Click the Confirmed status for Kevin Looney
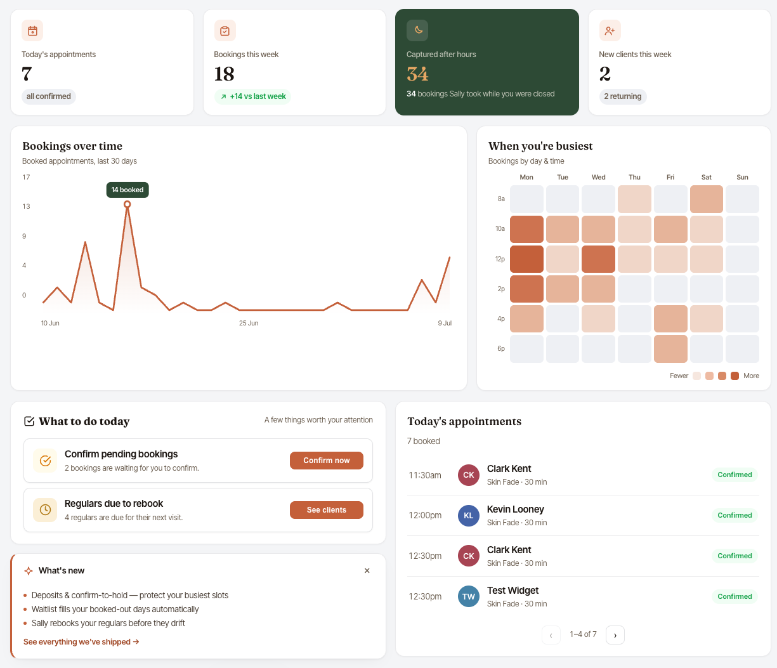The width and height of the screenshot is (777, 668). [x=735, y=515]
